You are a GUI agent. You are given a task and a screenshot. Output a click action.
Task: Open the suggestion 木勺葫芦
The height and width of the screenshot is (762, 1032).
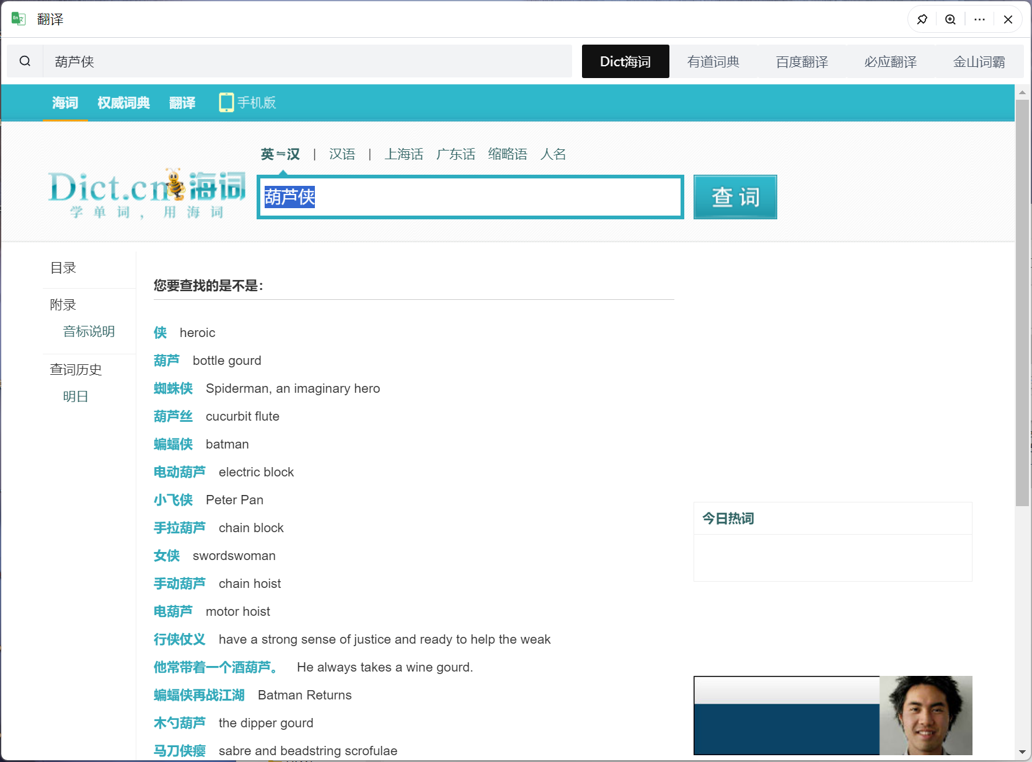pos(180,723)
